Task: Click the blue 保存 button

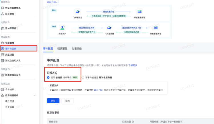Action: (x=53, y=101)
